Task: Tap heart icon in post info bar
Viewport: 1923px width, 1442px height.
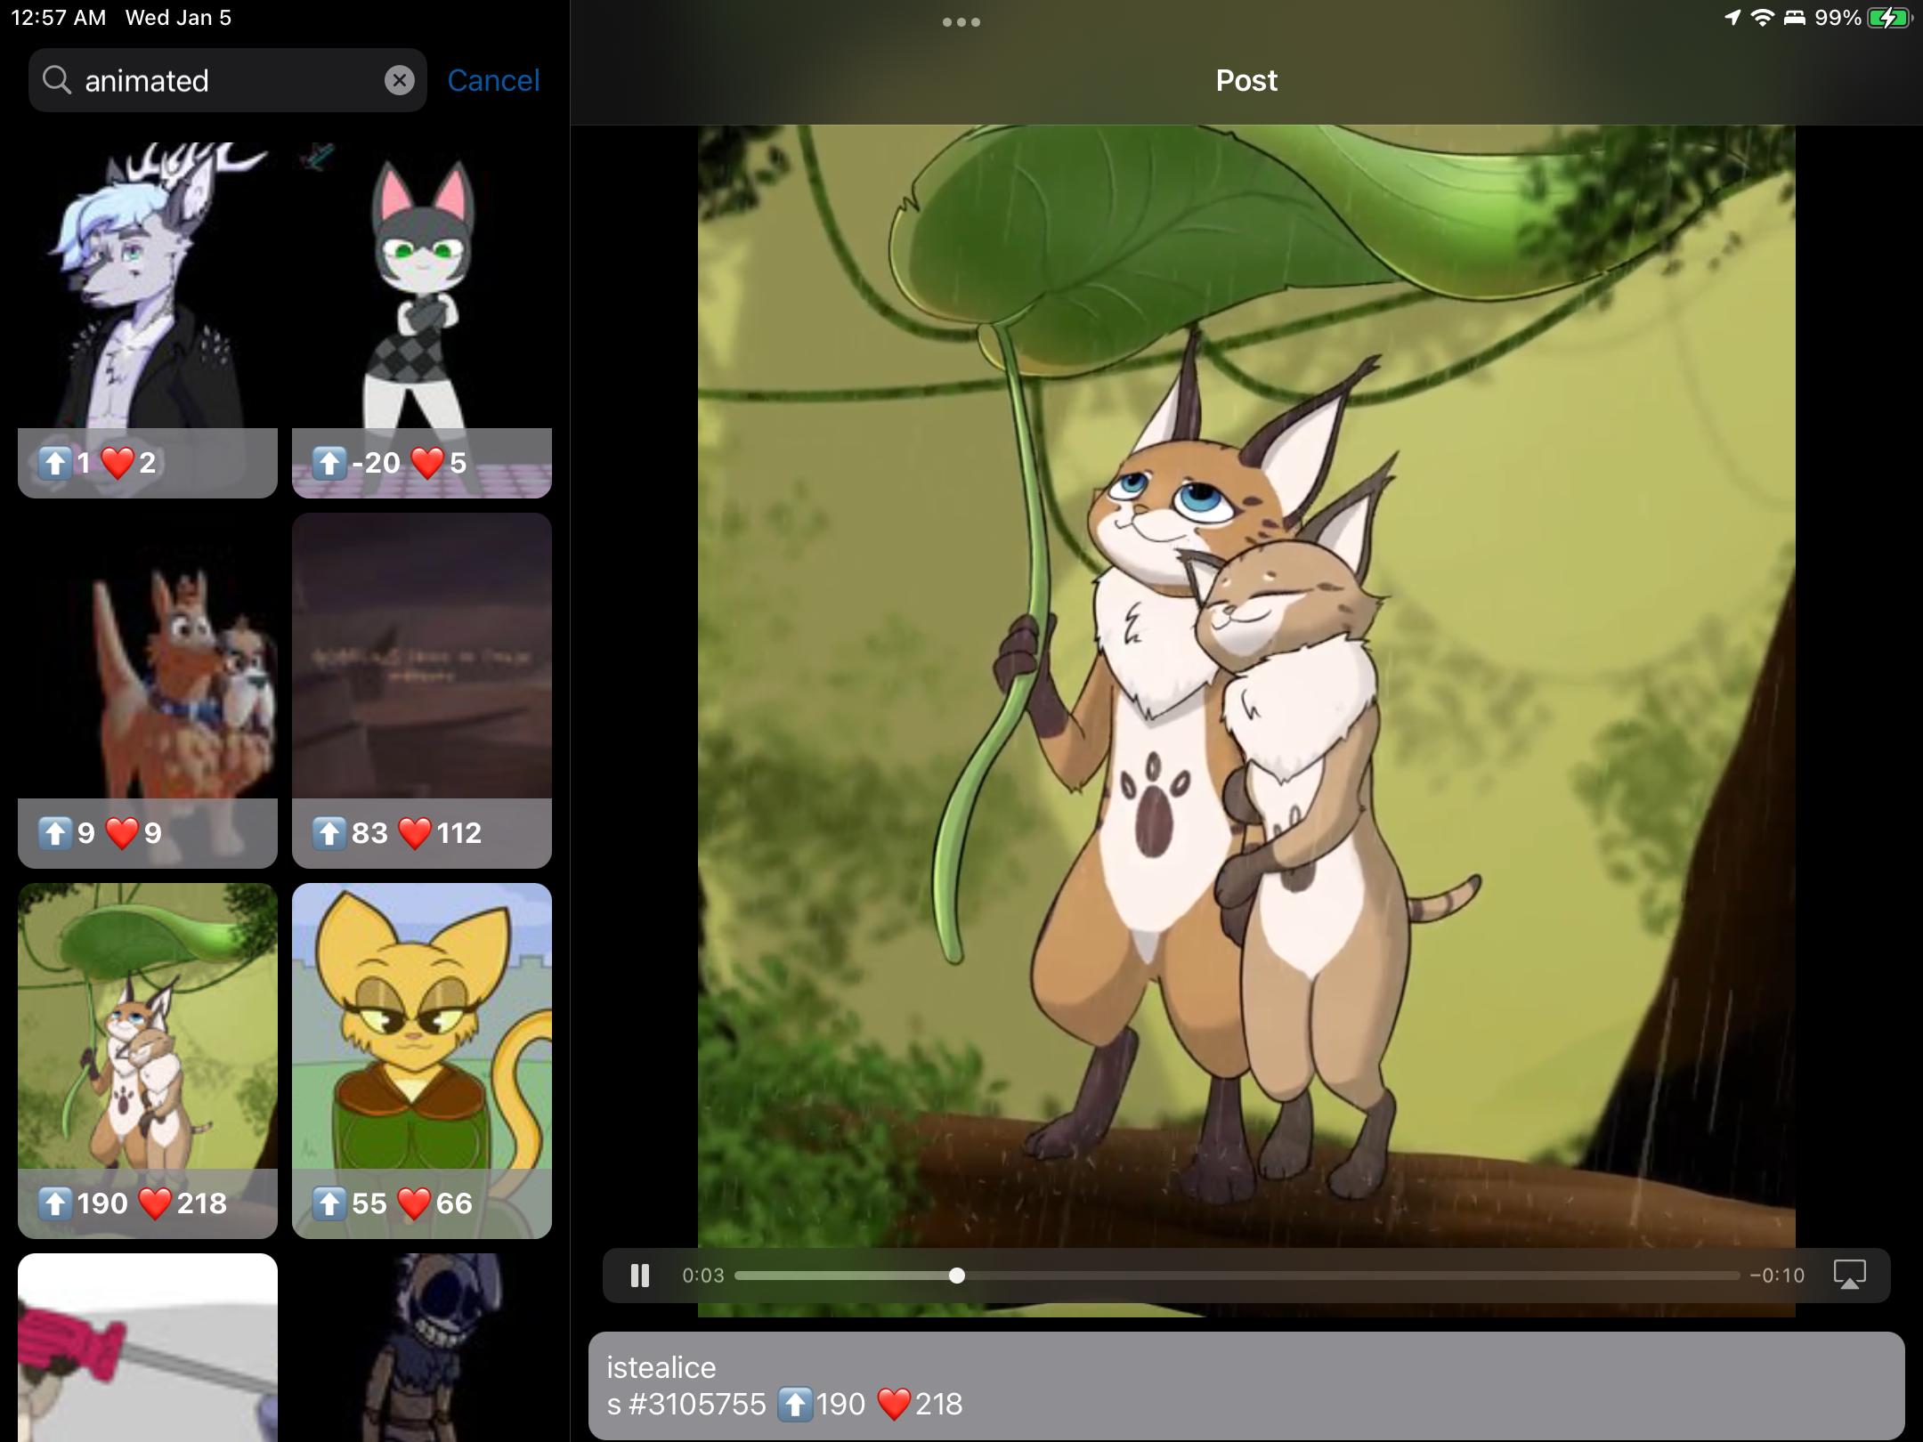Action: [x=893, y=1405]
